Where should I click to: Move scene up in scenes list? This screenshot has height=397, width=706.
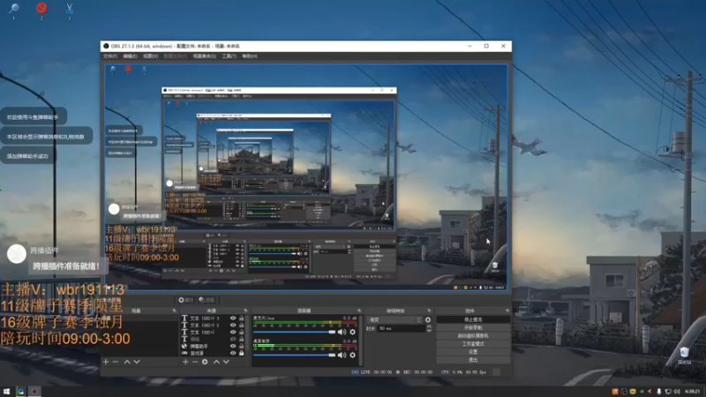tap(127, 362)
